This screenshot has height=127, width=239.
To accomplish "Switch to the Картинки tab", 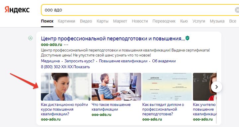I will pos(66,21).
